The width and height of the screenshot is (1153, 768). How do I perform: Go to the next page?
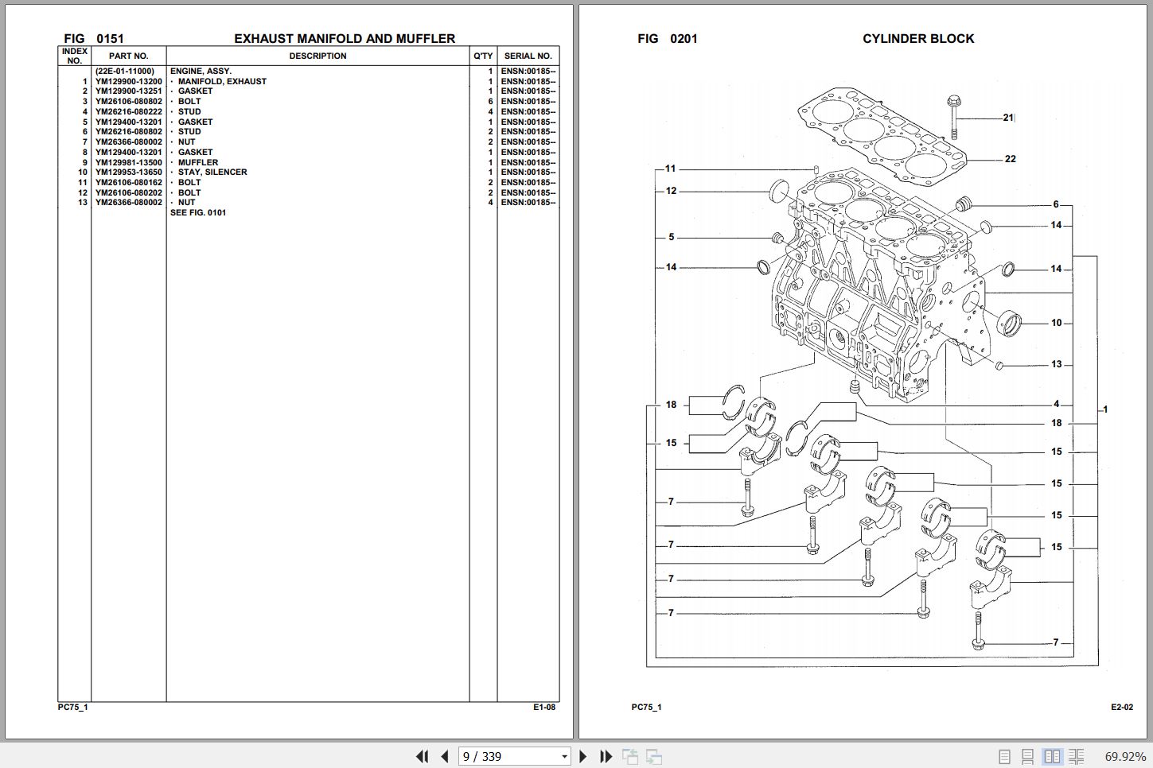[x=583, y=756]
